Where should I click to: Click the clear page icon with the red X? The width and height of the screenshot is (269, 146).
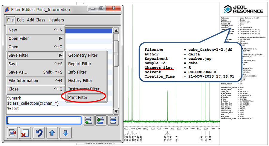(25, 133)
